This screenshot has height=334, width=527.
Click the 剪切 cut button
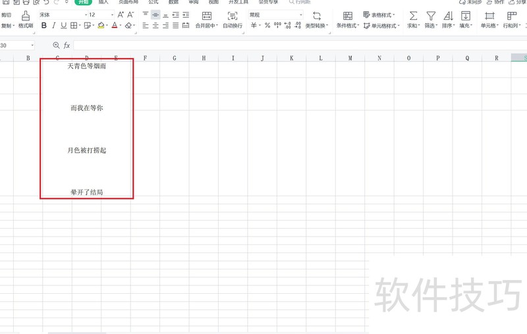pos(7,14)
